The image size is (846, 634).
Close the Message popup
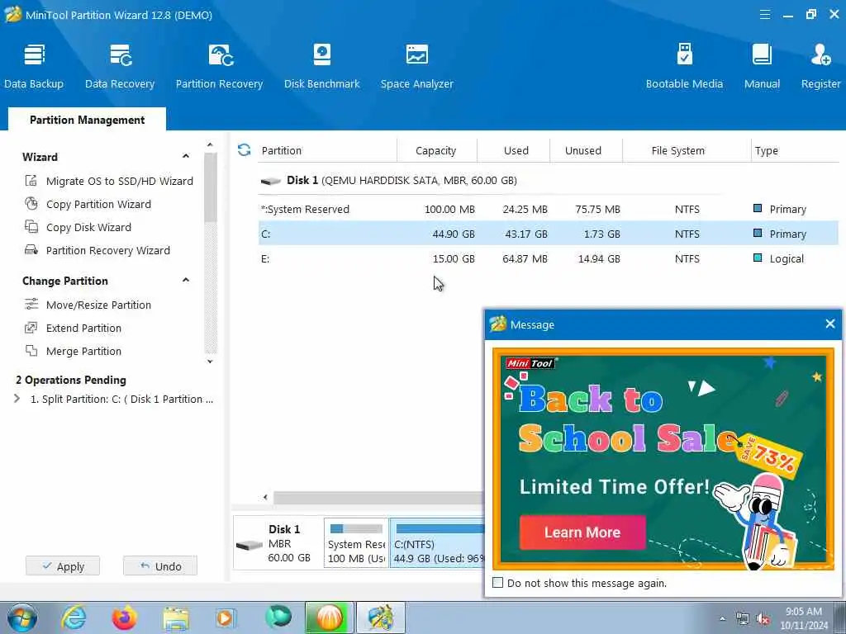point(829,324)
